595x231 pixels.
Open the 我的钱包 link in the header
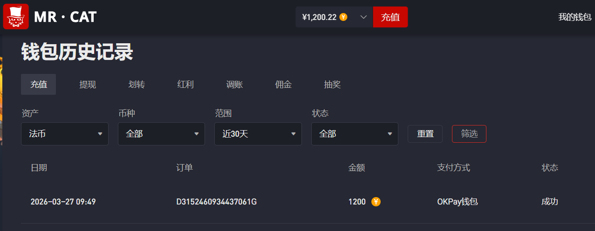click(x=574, y=17)
